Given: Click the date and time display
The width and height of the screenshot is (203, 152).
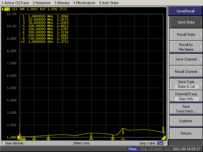Looking at the screenshot, I should [x=187, y=149].
